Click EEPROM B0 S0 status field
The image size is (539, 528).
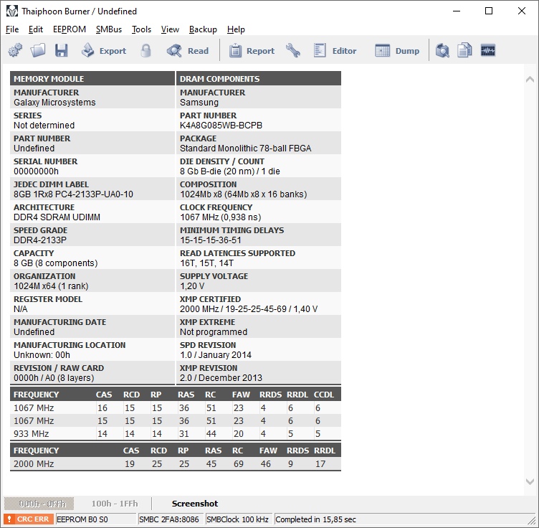click(x=96, y=519)
